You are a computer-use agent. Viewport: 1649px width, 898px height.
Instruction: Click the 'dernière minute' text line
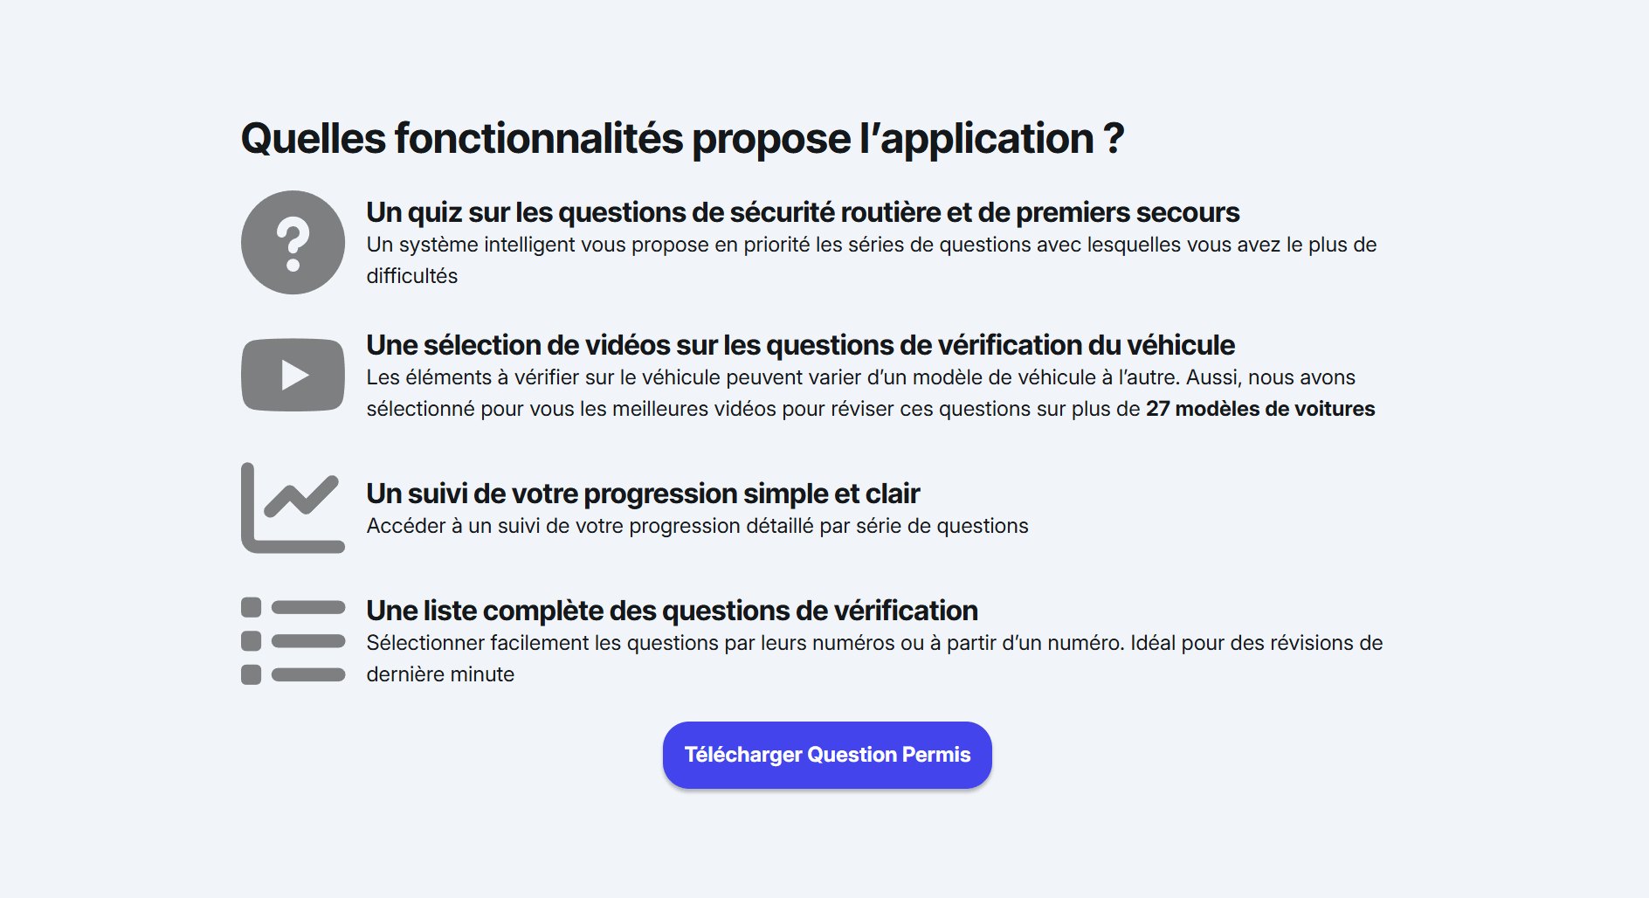pos(440,674)
